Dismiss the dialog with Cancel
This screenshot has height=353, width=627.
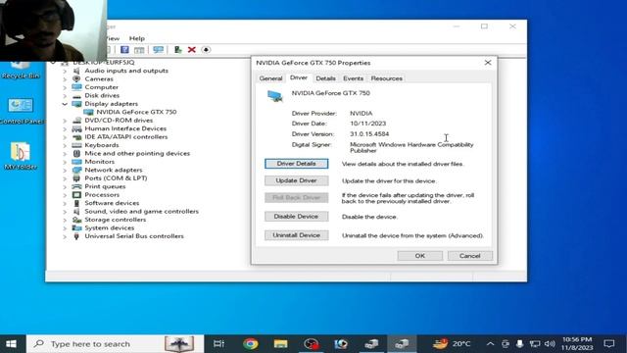pos(470,256)
